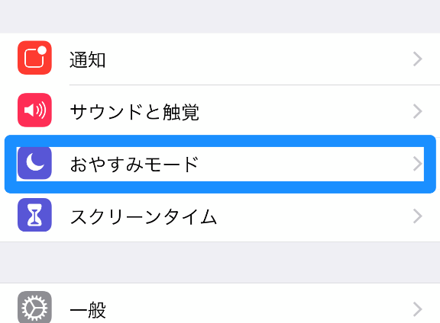Tap the white badge dot on 通知 icon
The width and height of the screenshot is (440, 323).
(42, 50)
